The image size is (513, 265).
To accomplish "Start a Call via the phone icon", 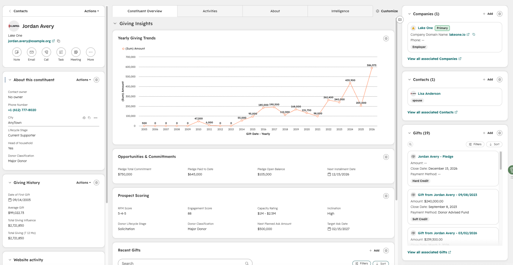I will (x=46, y=52).
